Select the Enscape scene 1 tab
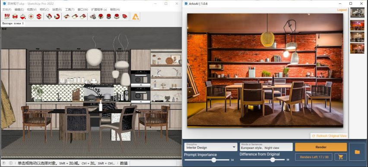 (x=13, y=24)
